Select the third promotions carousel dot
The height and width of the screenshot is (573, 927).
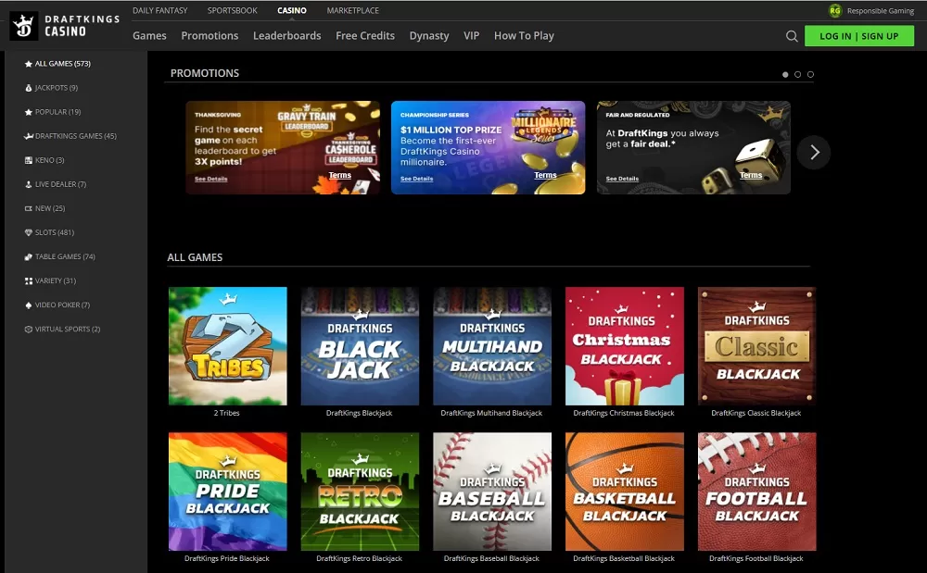tap(810, 74)
